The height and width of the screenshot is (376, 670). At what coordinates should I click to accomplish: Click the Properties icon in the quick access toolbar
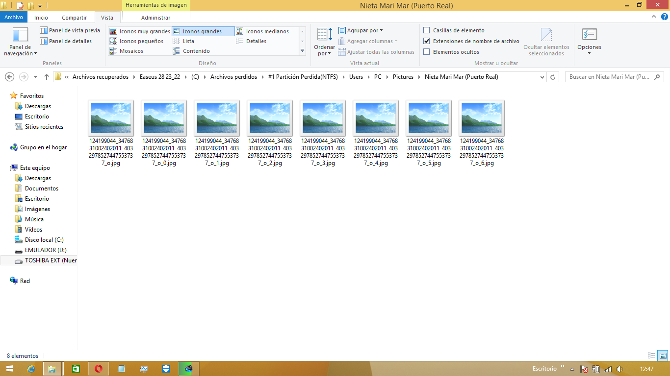click(20, 6)
